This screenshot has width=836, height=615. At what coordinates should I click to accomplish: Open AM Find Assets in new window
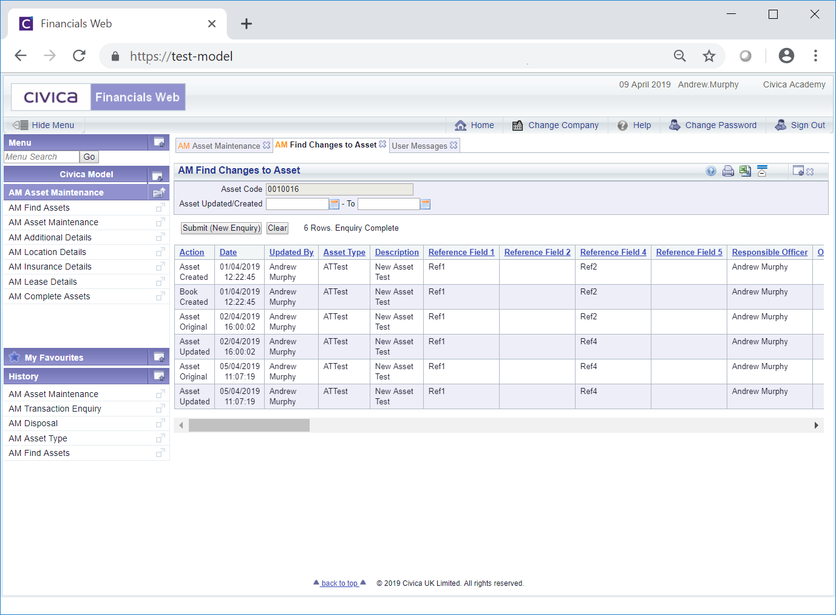coord(160,208)
